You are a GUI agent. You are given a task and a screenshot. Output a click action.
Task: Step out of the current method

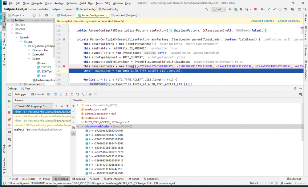pos(72,94)
